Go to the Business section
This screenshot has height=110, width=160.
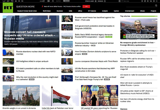[x=60, y=11]
